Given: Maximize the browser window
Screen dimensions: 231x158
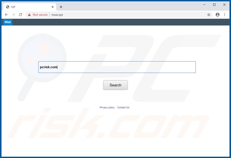Looking at the screenshot, I should [x=214, y=5].
